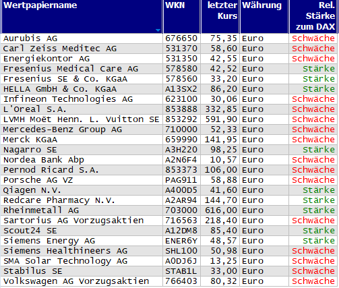
Task: Select the price 141,95 cell
Action: (x=221, y=140)
